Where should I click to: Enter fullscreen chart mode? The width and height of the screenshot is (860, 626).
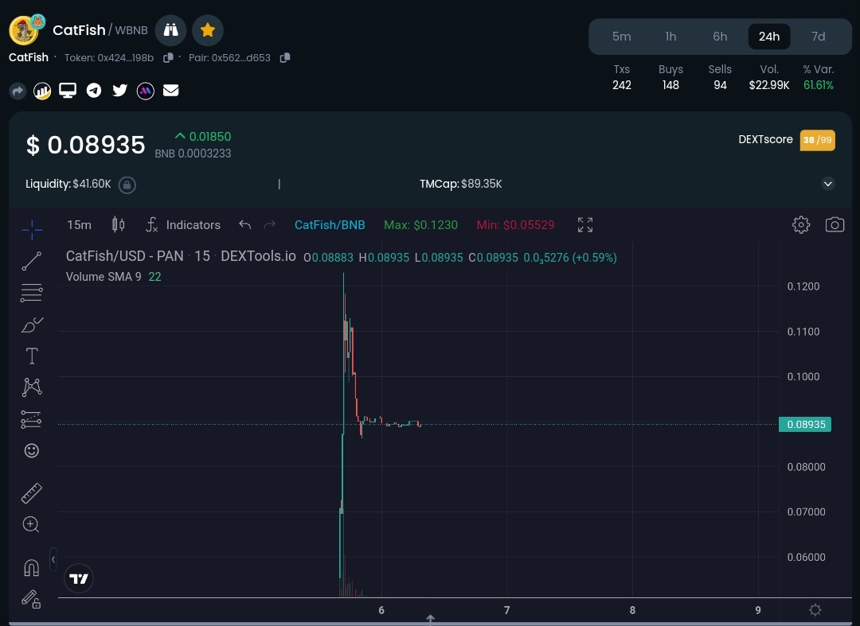(x=585, y=224)
